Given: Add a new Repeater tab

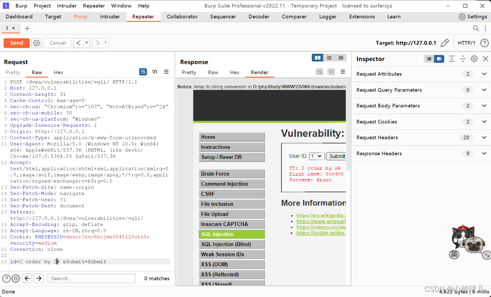Looking at the screenshot, I should [x=27, y=29].
